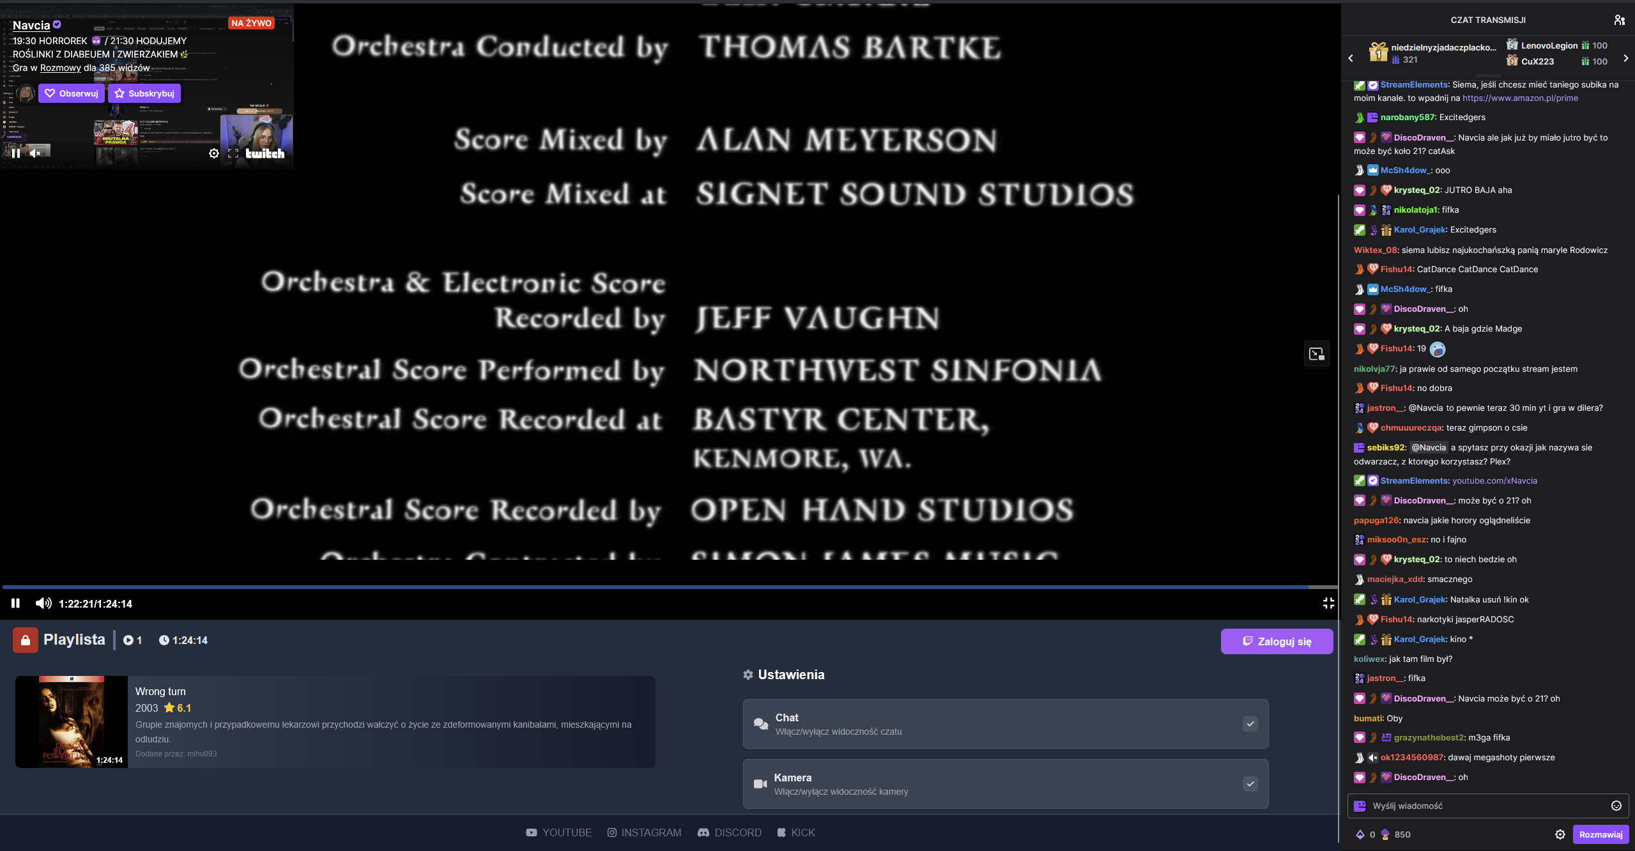
Task: Unmute the Twitch embed stream
Action: click(x=35, y=153)
